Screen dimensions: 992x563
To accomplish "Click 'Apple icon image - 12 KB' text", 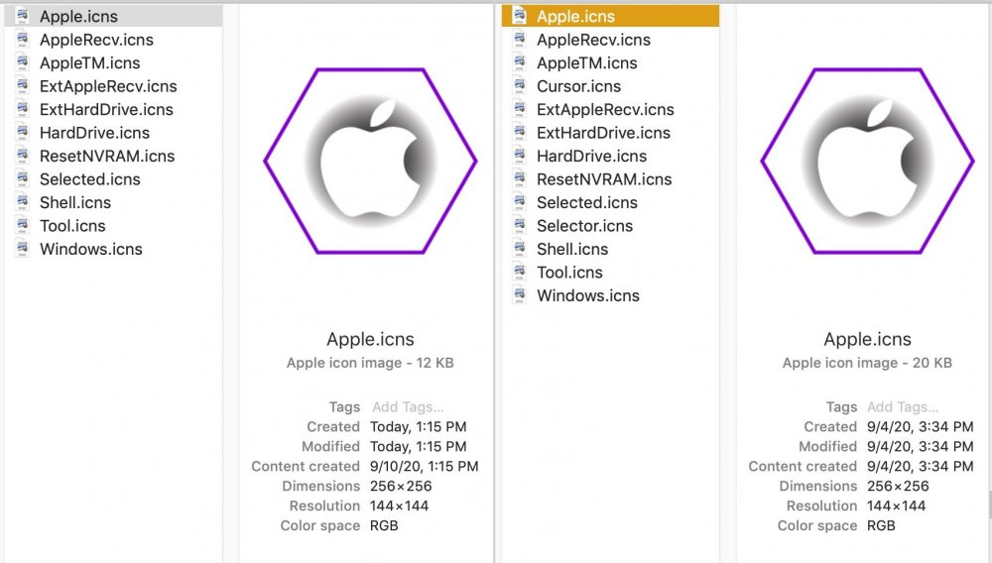I will [370, 364].
